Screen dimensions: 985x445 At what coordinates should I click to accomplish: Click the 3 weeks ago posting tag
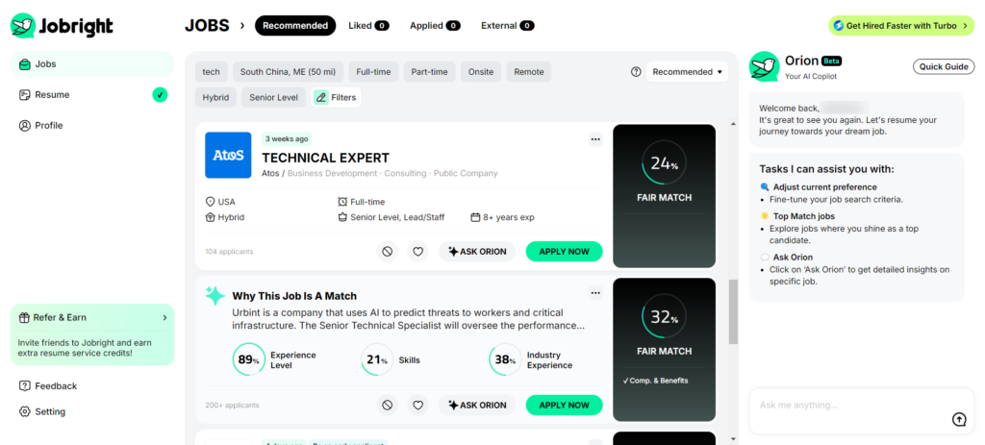pos(287,138)
